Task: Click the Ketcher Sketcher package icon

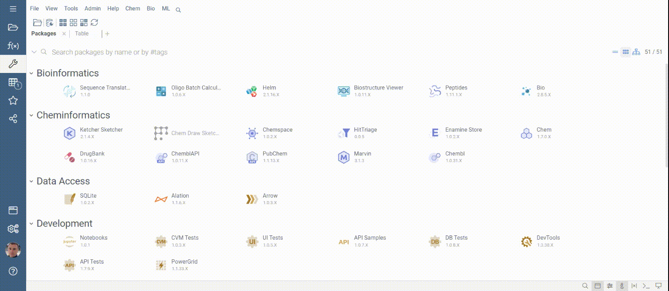Action: [x=69, y=133]
